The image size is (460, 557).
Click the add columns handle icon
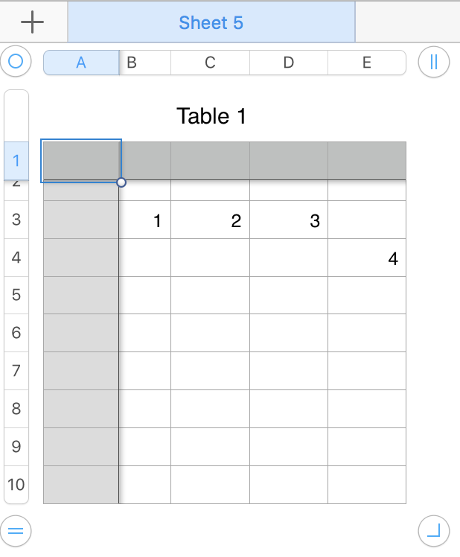coord(434,62)
